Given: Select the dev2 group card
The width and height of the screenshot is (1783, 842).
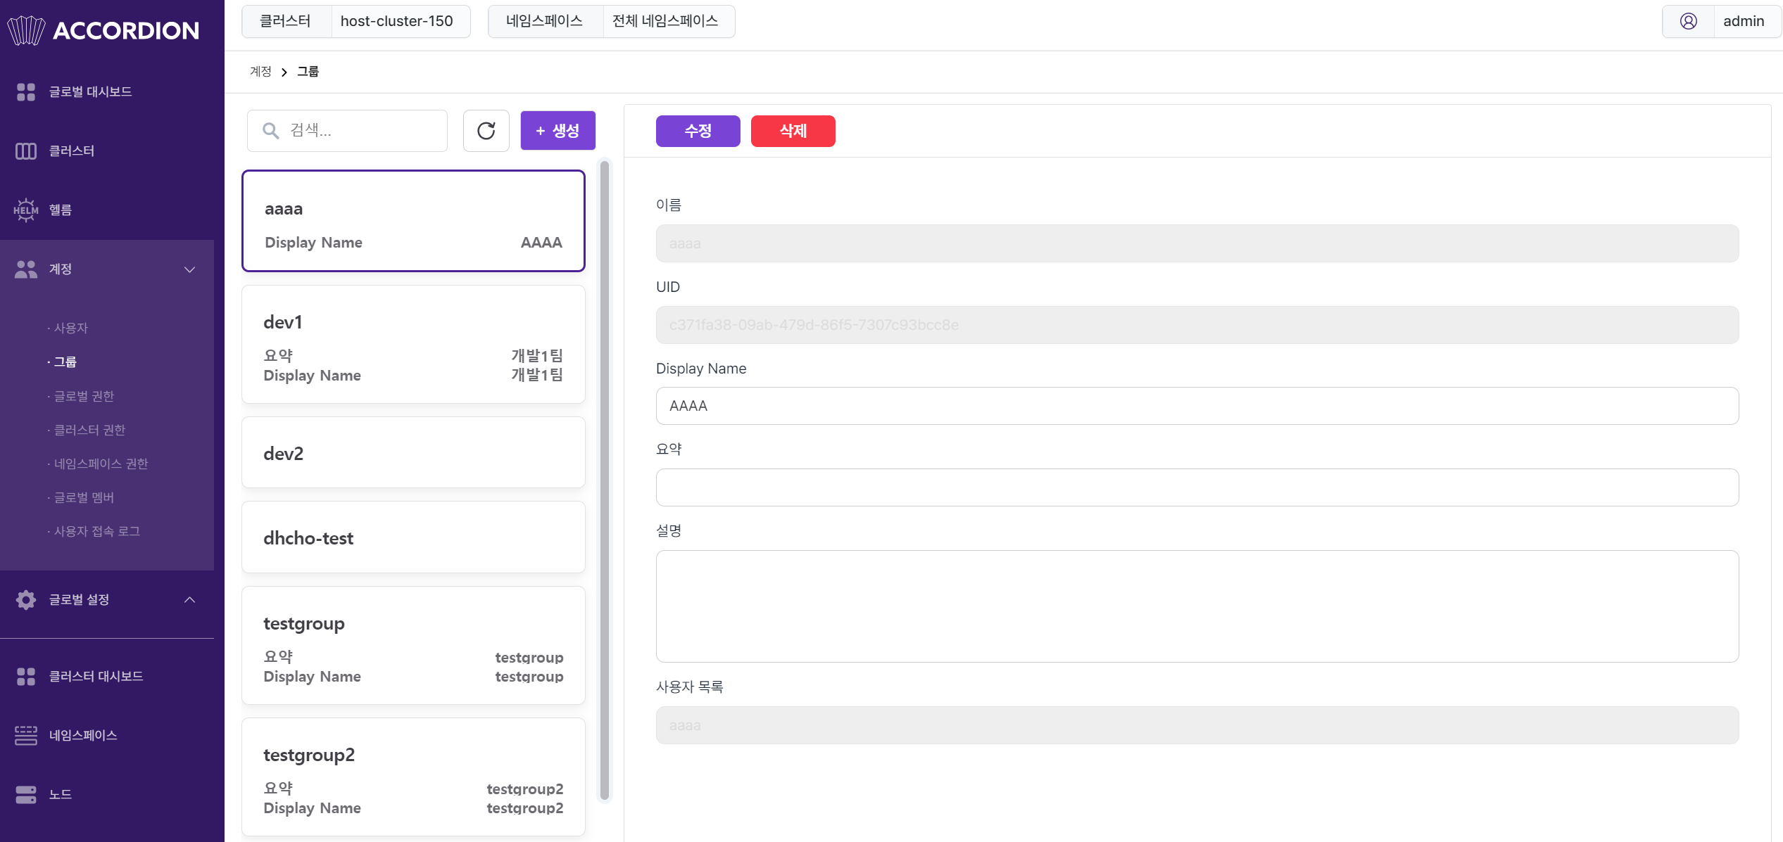Looking at the screenshot, I should tap(414, 453).
